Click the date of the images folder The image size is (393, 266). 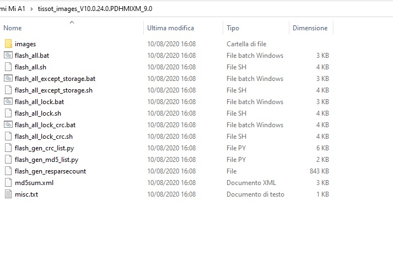[x=171, y=44]
